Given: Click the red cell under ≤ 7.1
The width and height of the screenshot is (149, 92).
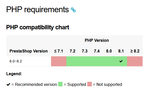Looking at the screenshot, I should pos(59,61).
